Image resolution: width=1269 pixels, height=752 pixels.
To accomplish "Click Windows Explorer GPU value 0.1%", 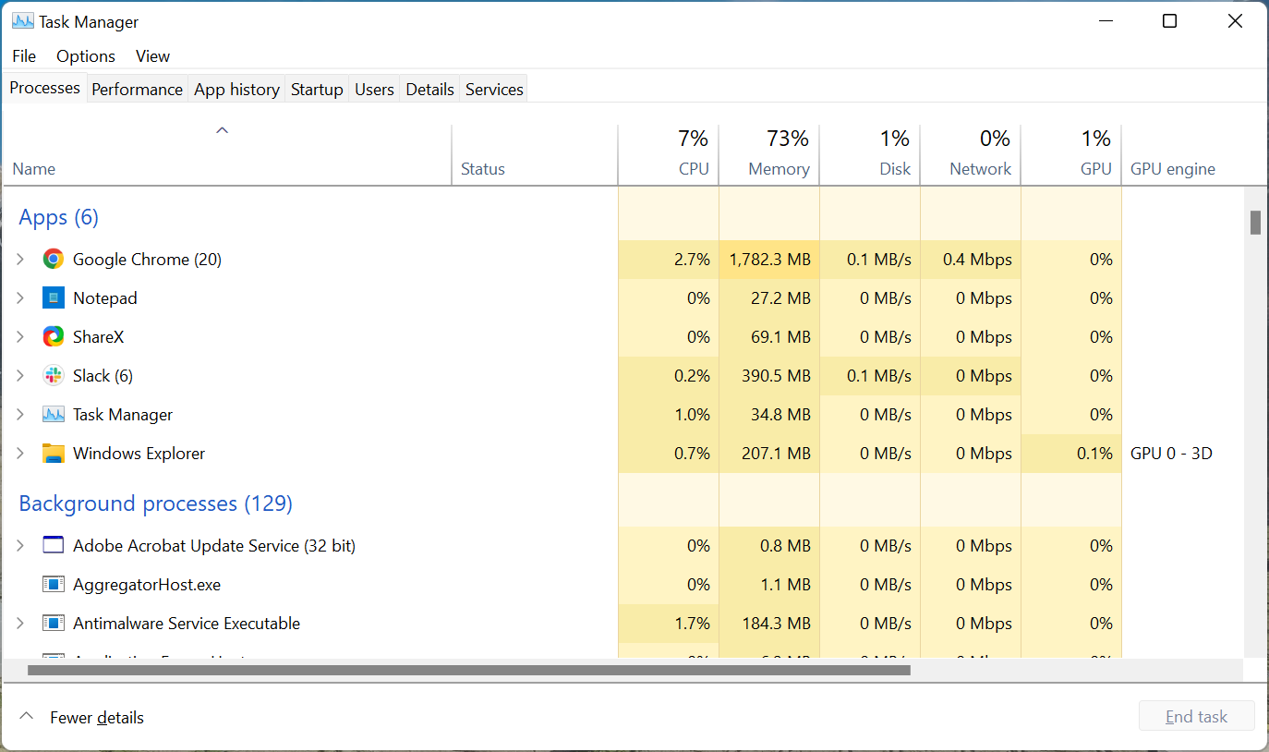I will tap(1094, 454).
